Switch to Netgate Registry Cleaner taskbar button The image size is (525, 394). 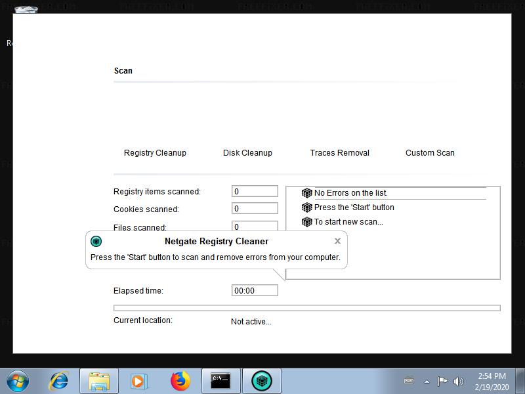tap(262, 382)
